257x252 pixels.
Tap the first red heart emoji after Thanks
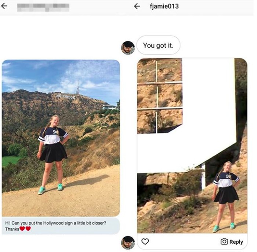(x=22, y=229)
